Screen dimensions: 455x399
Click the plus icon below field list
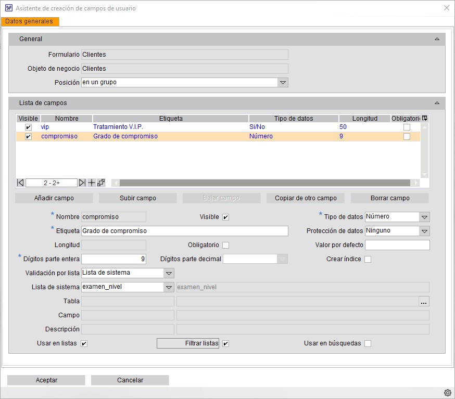(x=92, y=183)
